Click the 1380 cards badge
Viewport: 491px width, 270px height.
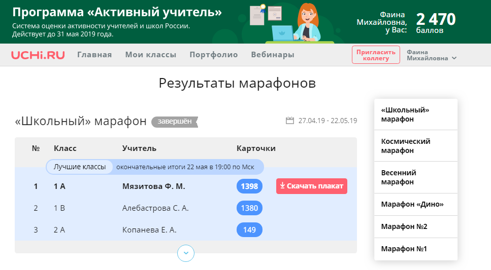click(x=249, y=208)
